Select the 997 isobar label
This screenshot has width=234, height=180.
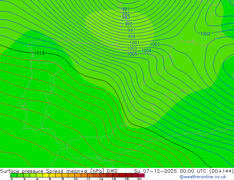(131, 30)
